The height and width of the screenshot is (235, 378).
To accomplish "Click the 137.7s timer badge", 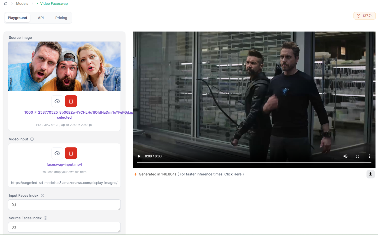I will (x=364, y=16).
